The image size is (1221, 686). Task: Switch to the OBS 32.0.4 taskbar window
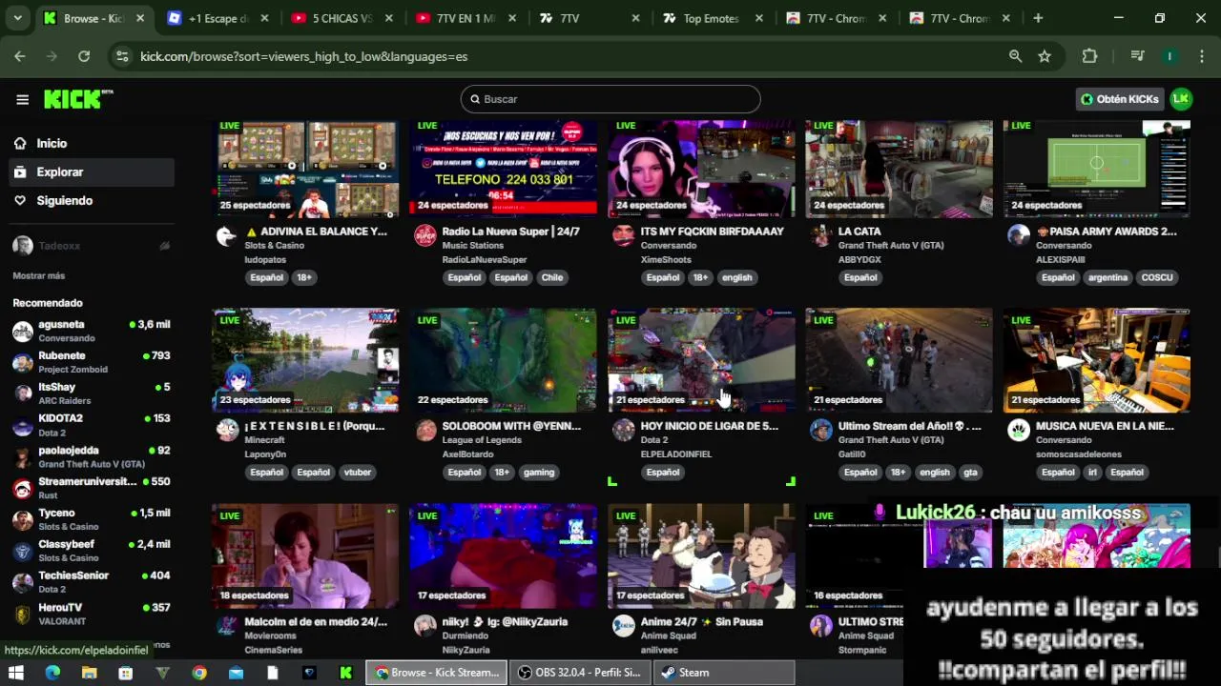579,673
